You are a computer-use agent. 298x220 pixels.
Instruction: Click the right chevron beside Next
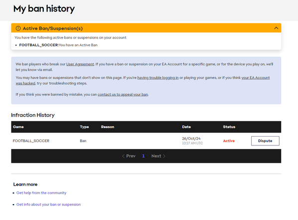pos(164,156)
